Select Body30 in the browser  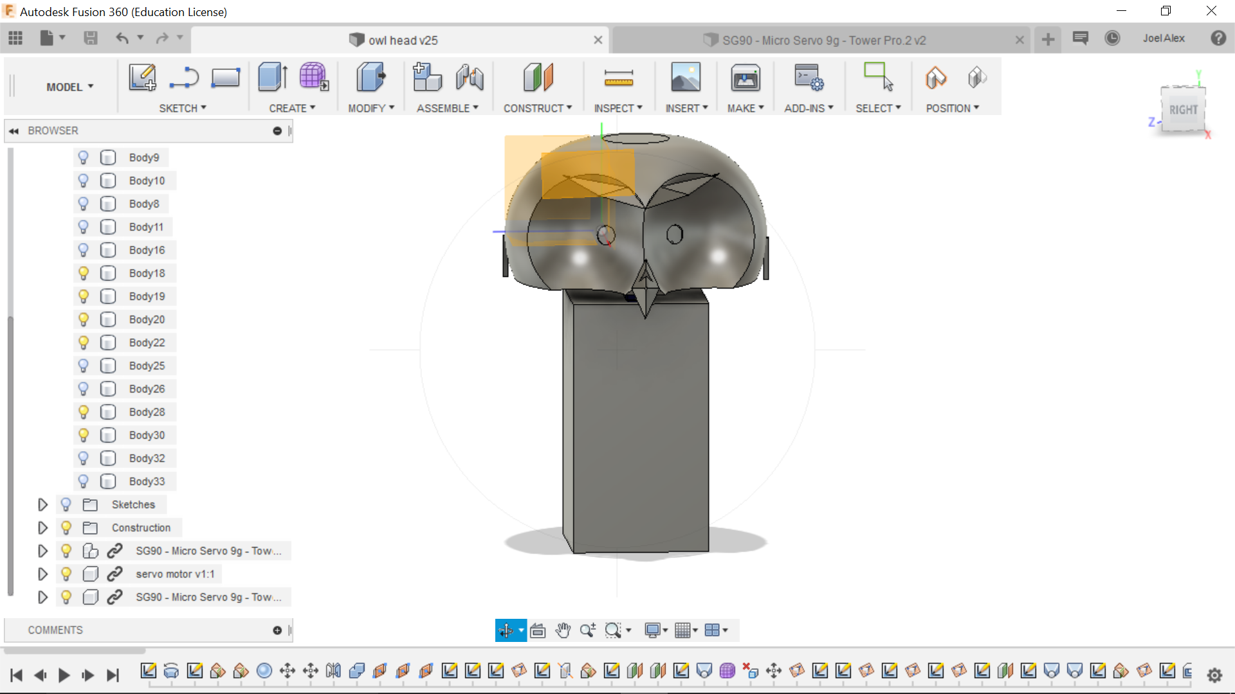click(x=147, y=435)
